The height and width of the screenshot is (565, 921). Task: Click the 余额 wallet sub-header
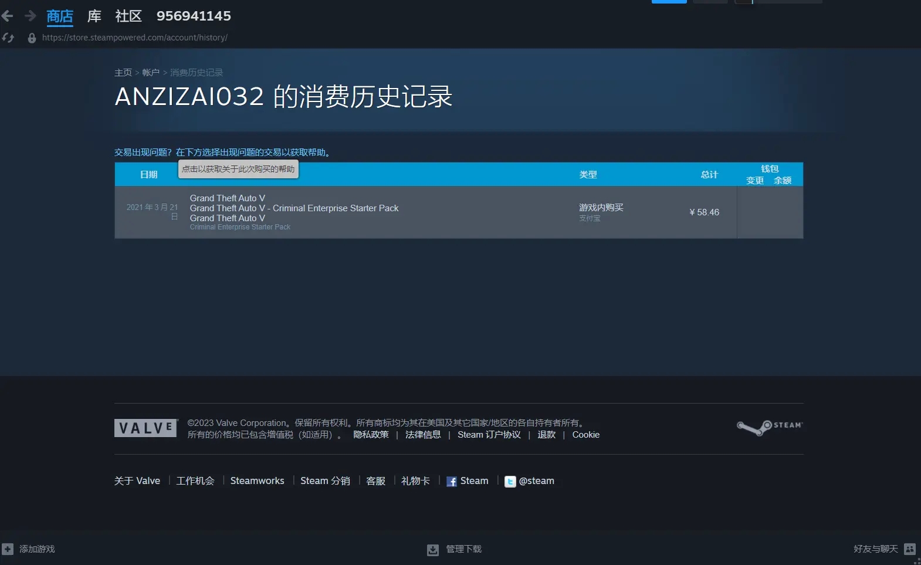tap(783, 180)
